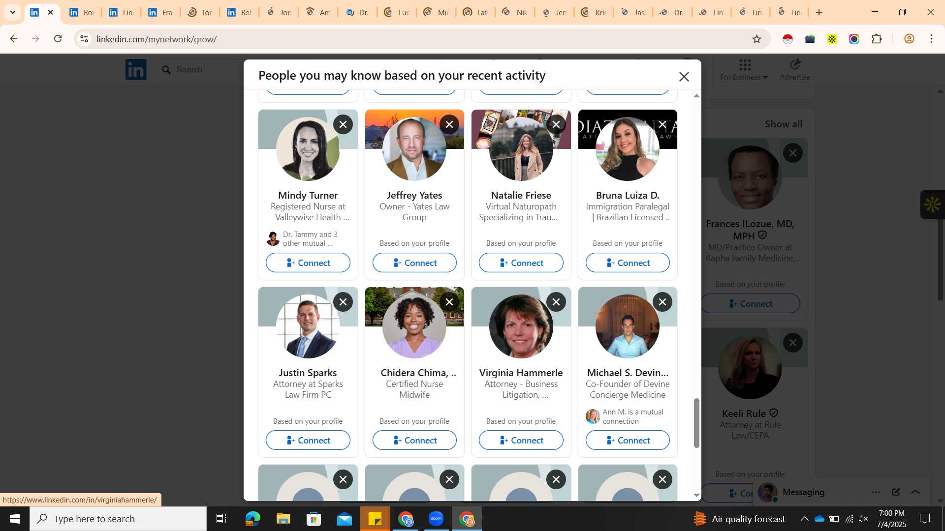Show hidden system tray icons
The width and height of the screenshot is (945, 531).
click(804, 519)
